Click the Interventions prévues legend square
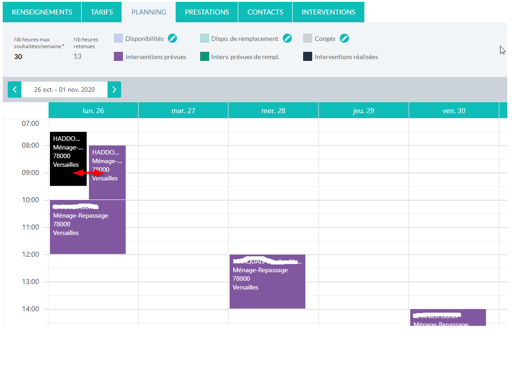The height and width of the screenshot is (369, 520). [x=118, y=57]
